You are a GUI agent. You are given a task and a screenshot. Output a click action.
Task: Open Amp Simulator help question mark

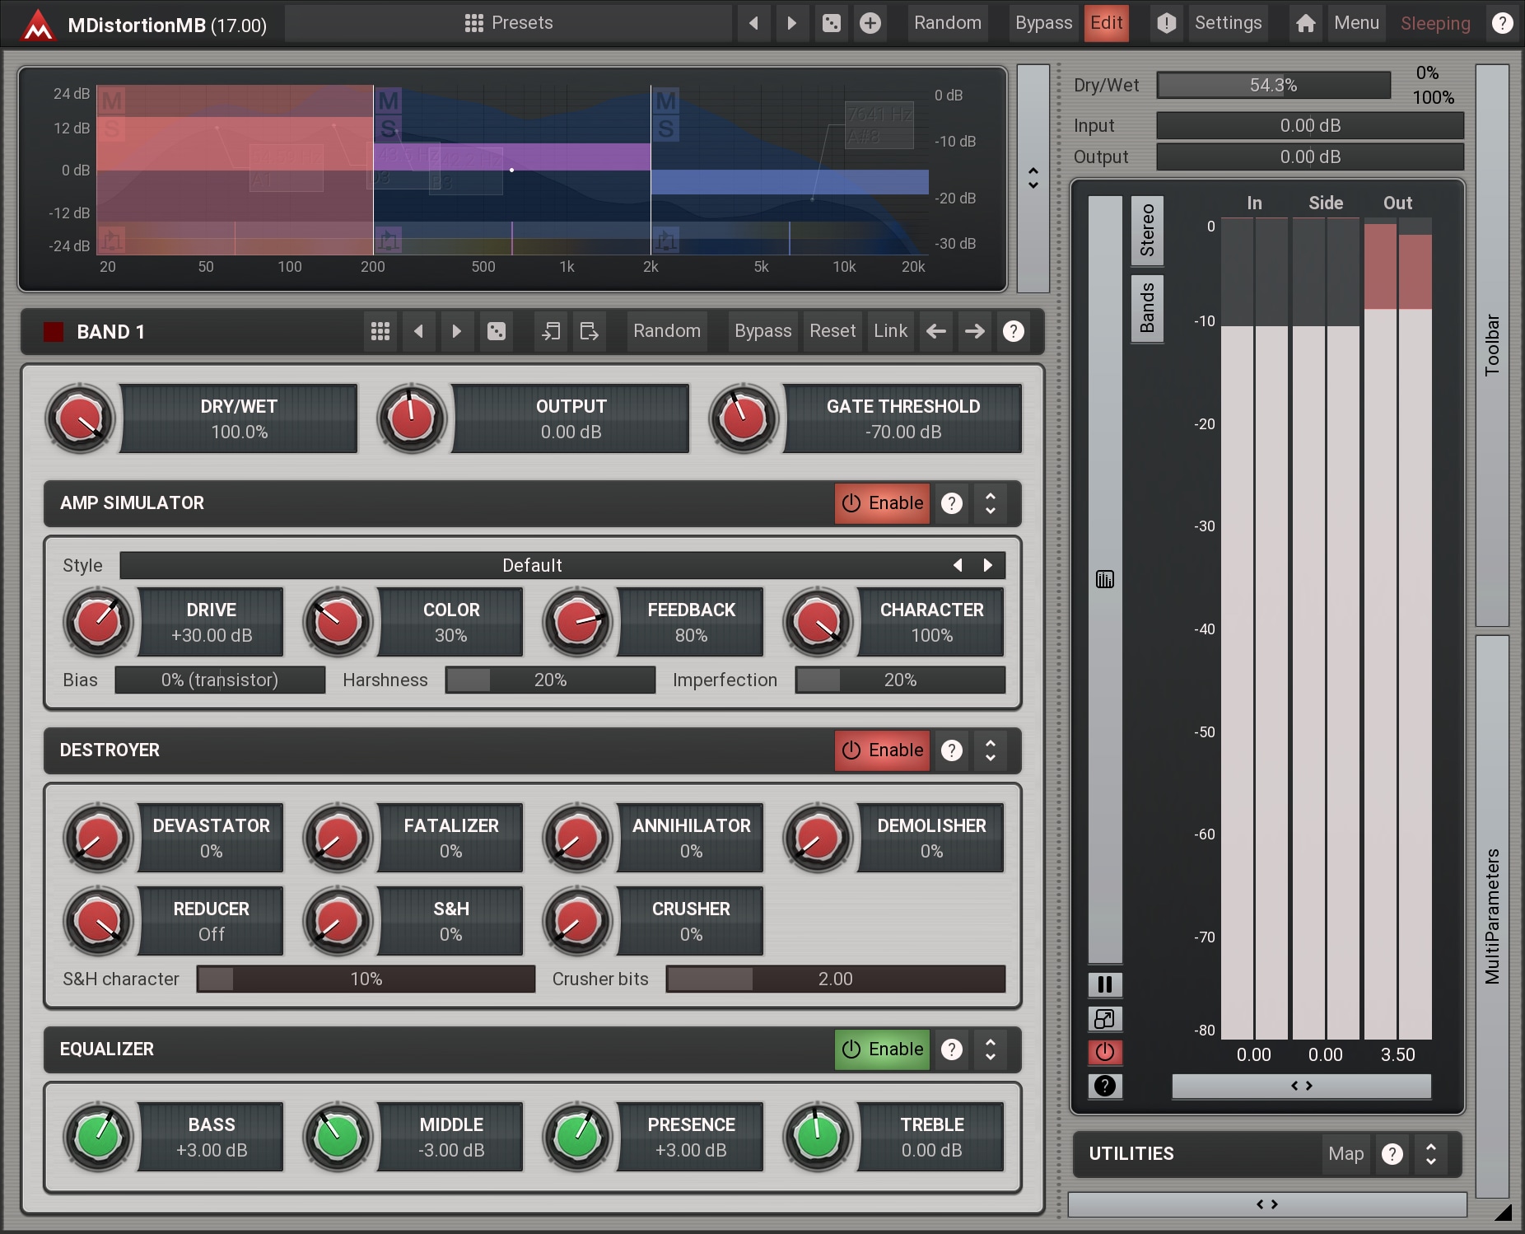(952, 503)
